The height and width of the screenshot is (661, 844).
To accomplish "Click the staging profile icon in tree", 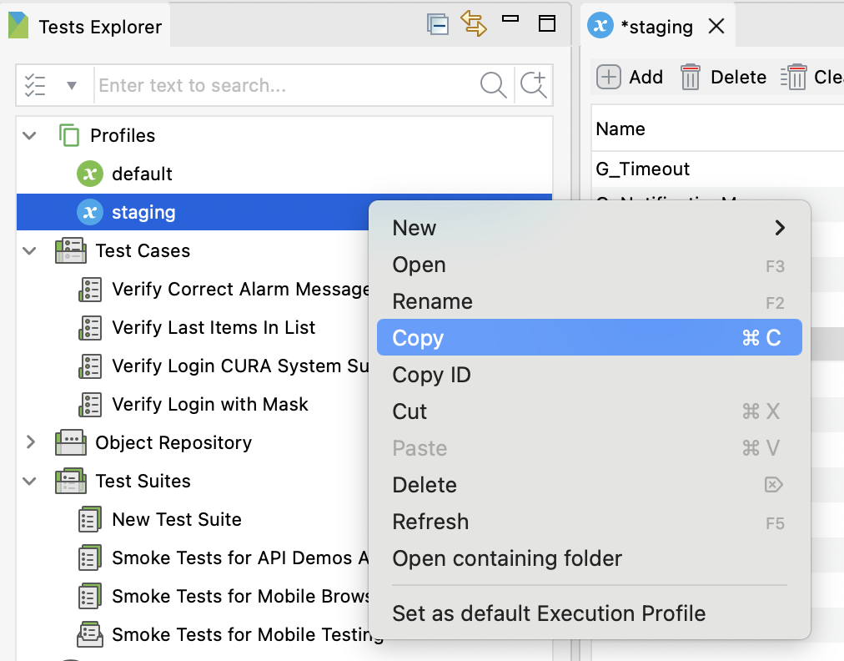I will coord(90,212).
